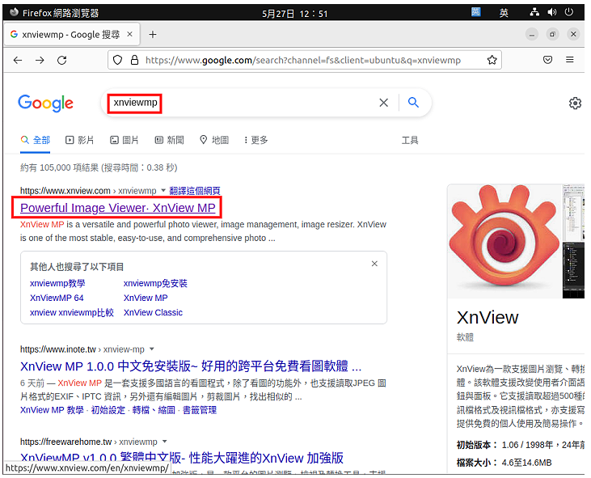Viewport: 591px width, 478px height.
Task: Open the network status icon in top bar
Action: [534, 12]
